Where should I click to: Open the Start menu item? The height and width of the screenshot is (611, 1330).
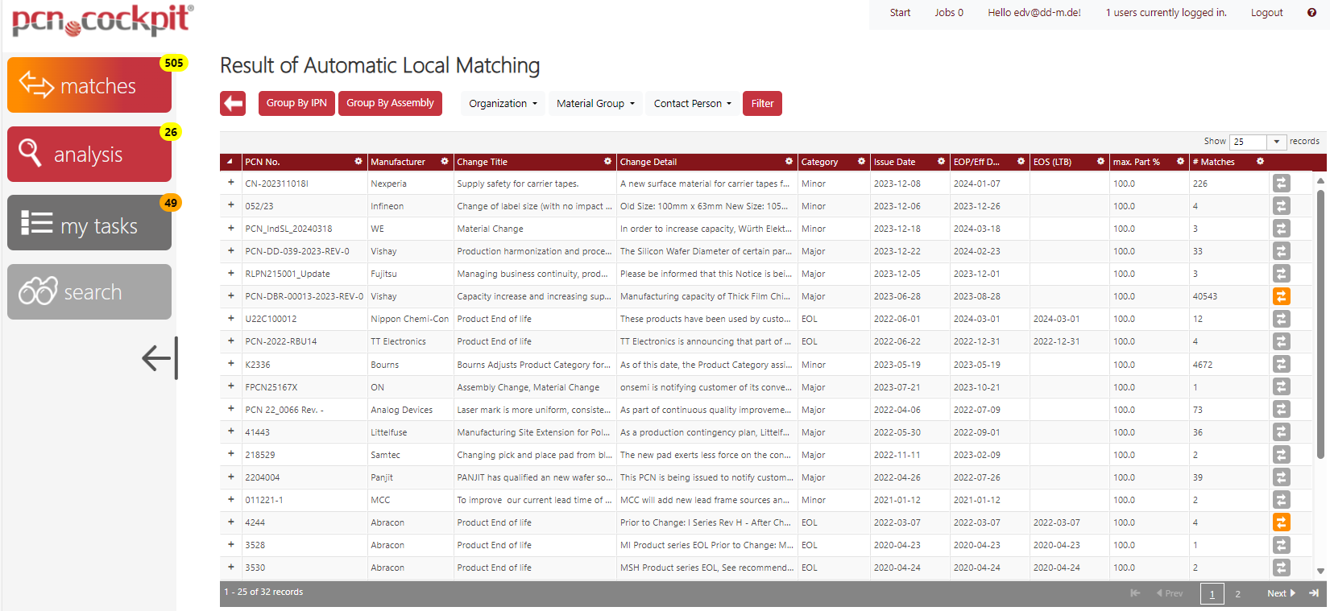[900, 13]
